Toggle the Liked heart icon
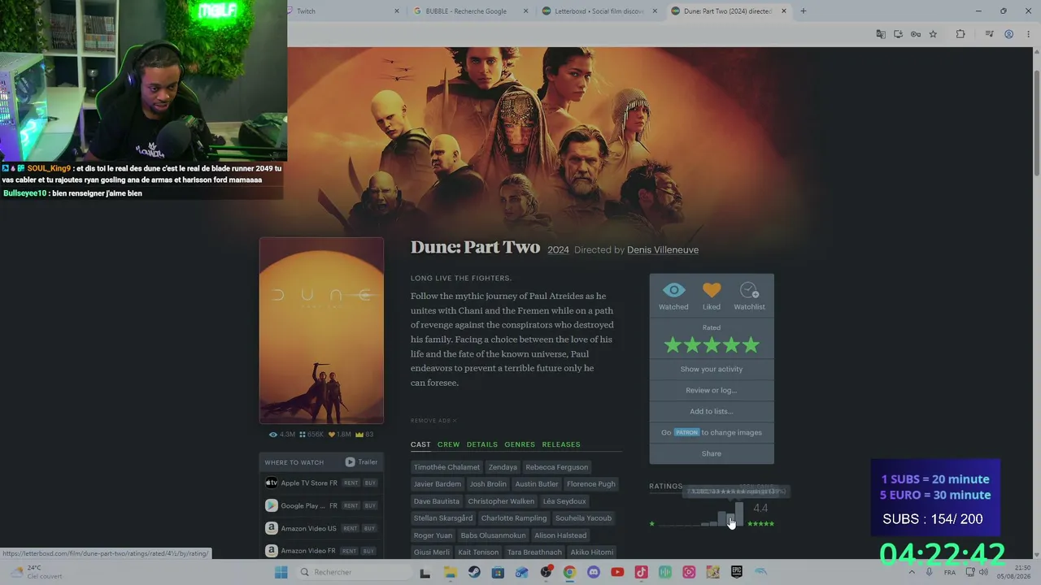 click(712, 290)
